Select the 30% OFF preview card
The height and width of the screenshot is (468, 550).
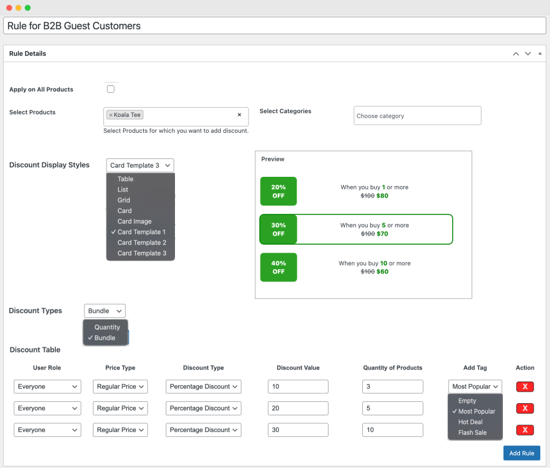tap(355, 229)
